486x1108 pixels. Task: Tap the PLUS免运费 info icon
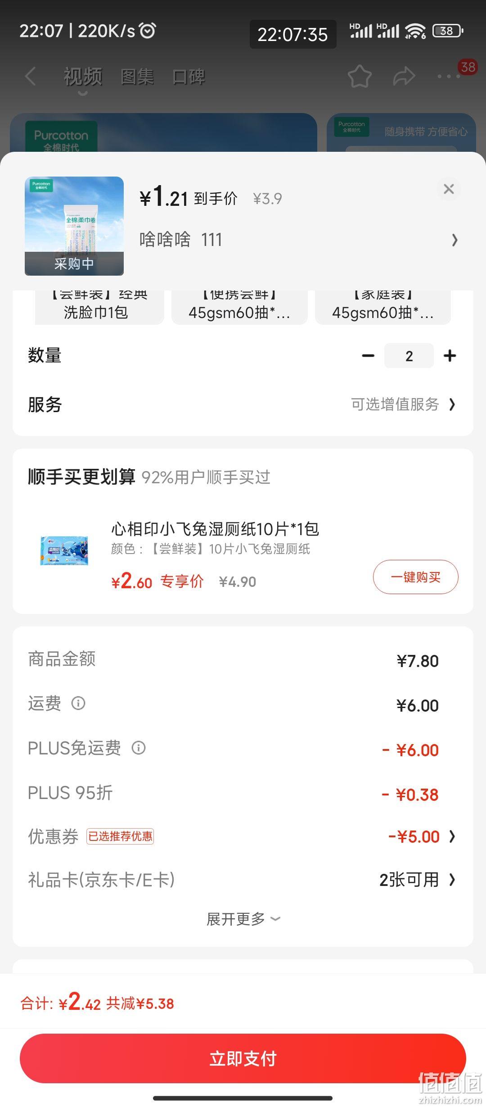[x=138, y=748]
